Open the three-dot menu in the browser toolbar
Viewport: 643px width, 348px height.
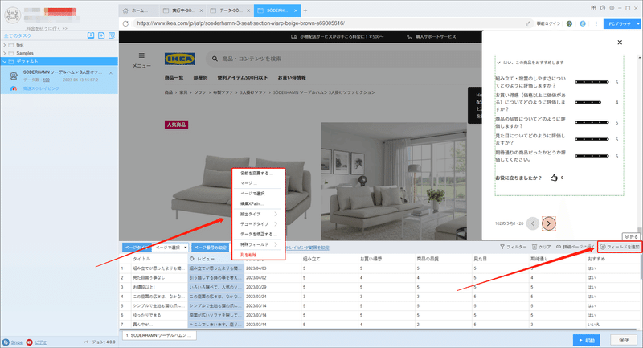(596, 23)
